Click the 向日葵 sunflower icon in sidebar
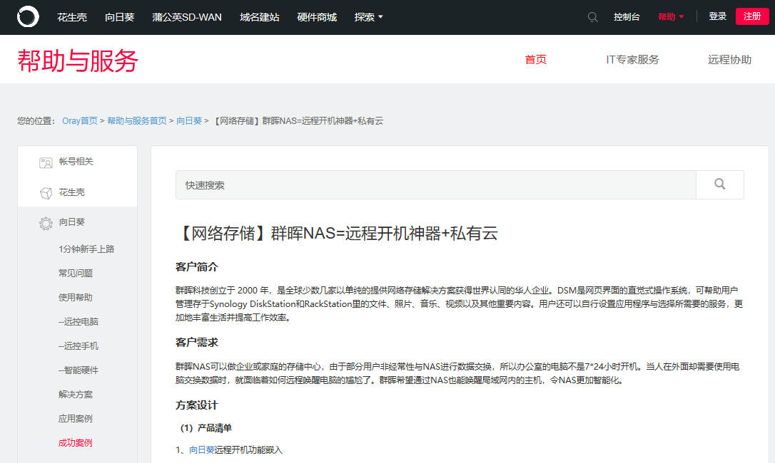 coord(46,223)
